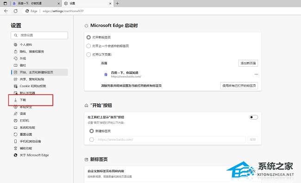Open 外观 settings section
301x183 pixels.
pos(39,58)
